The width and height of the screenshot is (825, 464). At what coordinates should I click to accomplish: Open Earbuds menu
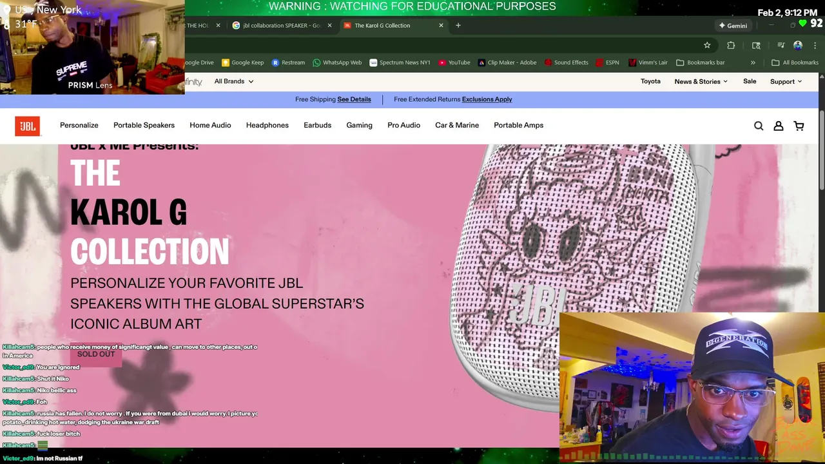point(317,125)
